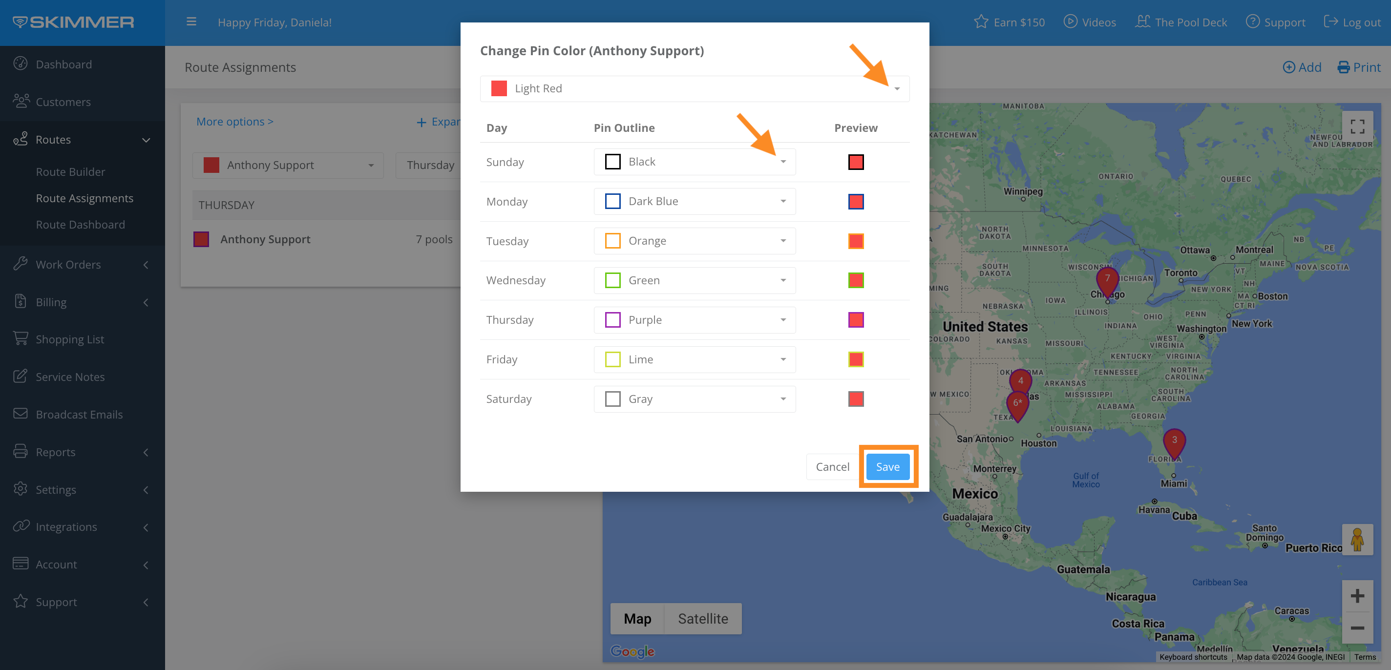Click Thursday's preview color swatch
This screenshot has height=670, width=1391.
pos(856,319)
